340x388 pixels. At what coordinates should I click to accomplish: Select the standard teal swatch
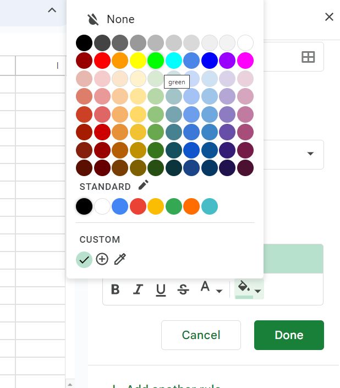(x=210, y=206)
